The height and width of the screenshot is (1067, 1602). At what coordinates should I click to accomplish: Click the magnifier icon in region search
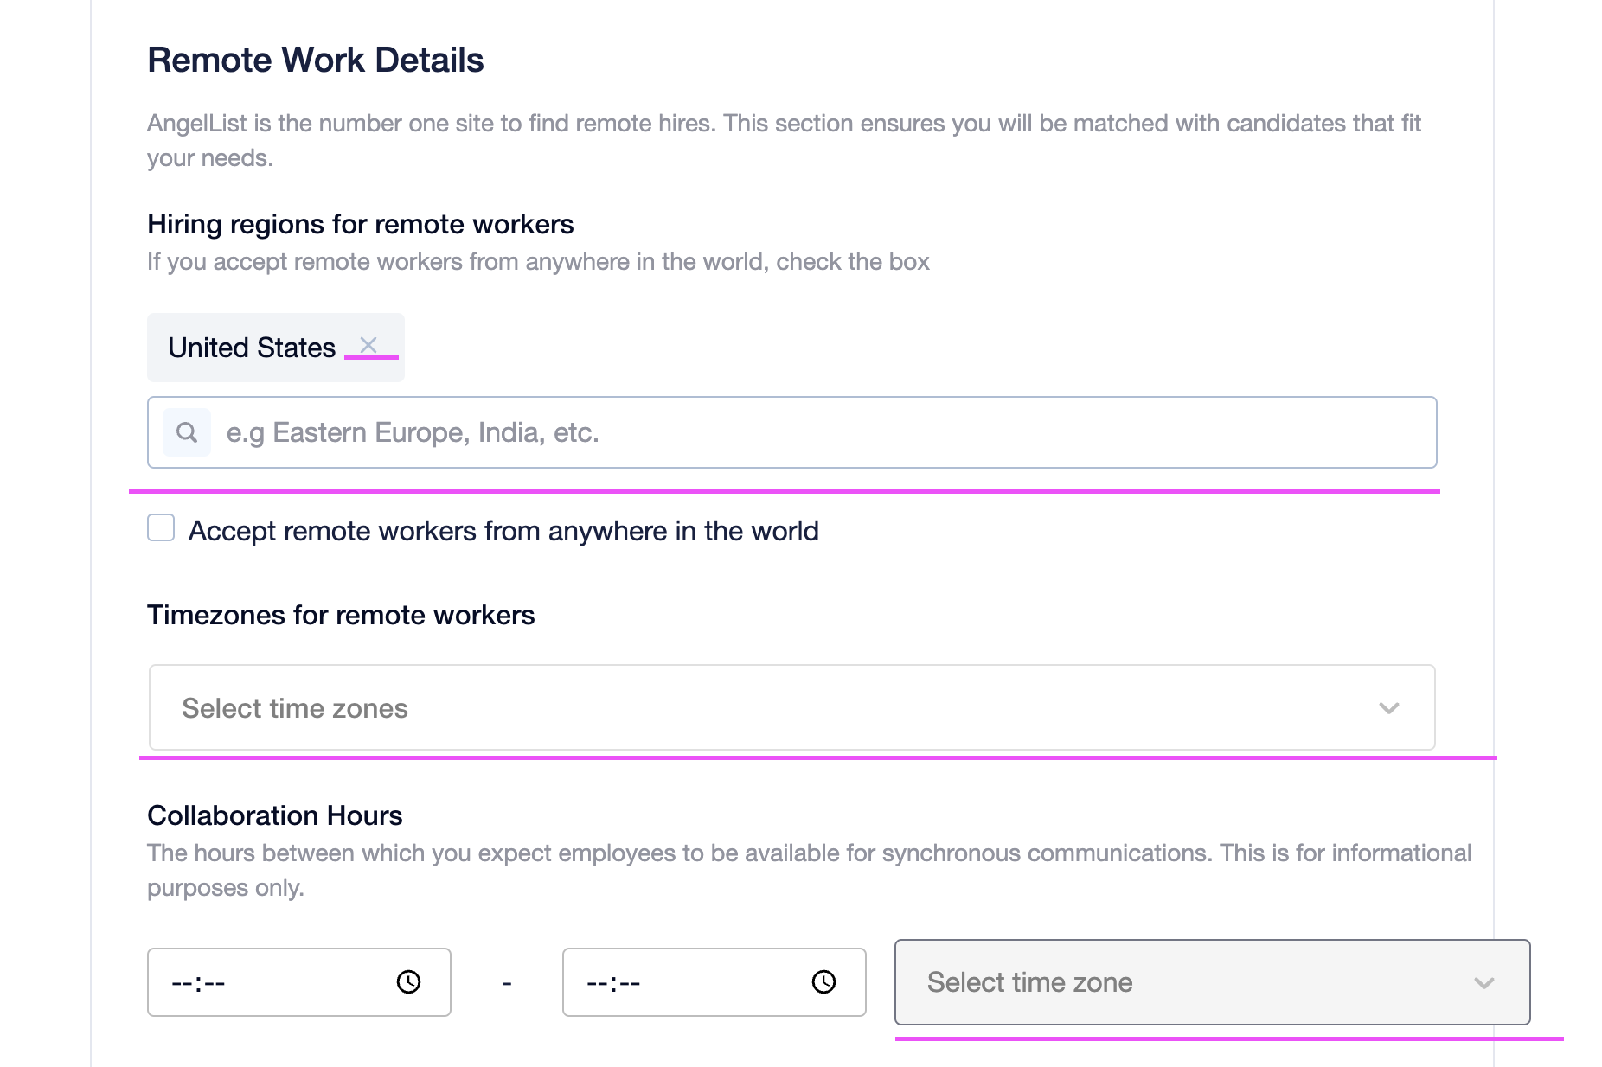(187, 432)
